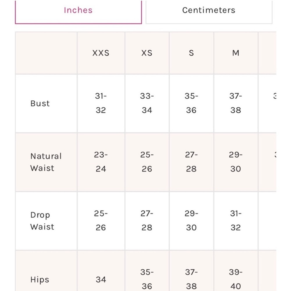Select the XS column header
This screenshot has width=291, height=291.
click(x=147, y=53)
